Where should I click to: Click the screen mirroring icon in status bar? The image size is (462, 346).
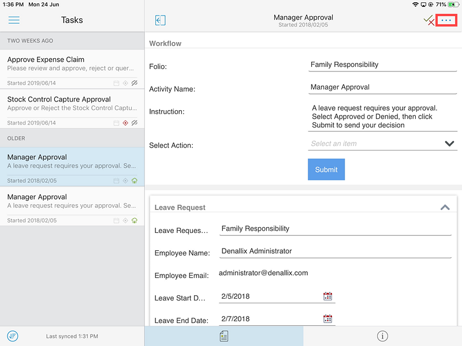[x=423, y=5]
